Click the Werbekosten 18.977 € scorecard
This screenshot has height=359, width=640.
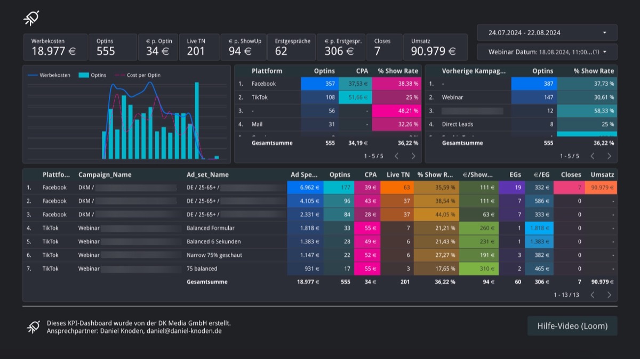click(55, 47)
